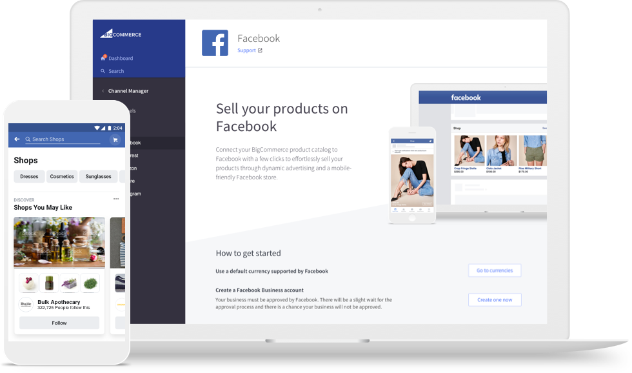632x373 pixels.
Task: Click the military short product image
Action: (533, 150)
